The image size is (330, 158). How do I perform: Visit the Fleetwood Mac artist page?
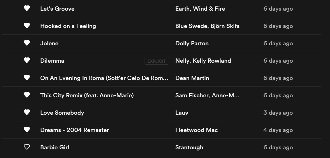(x=196, y=130)
